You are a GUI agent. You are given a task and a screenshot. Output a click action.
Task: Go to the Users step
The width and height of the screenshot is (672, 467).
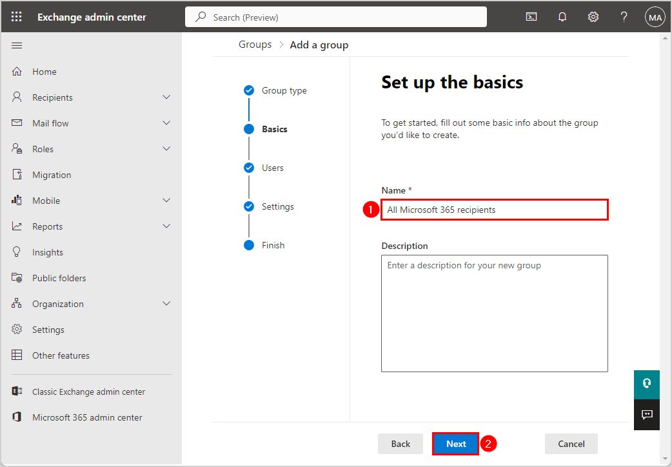[x=273, y=168]
